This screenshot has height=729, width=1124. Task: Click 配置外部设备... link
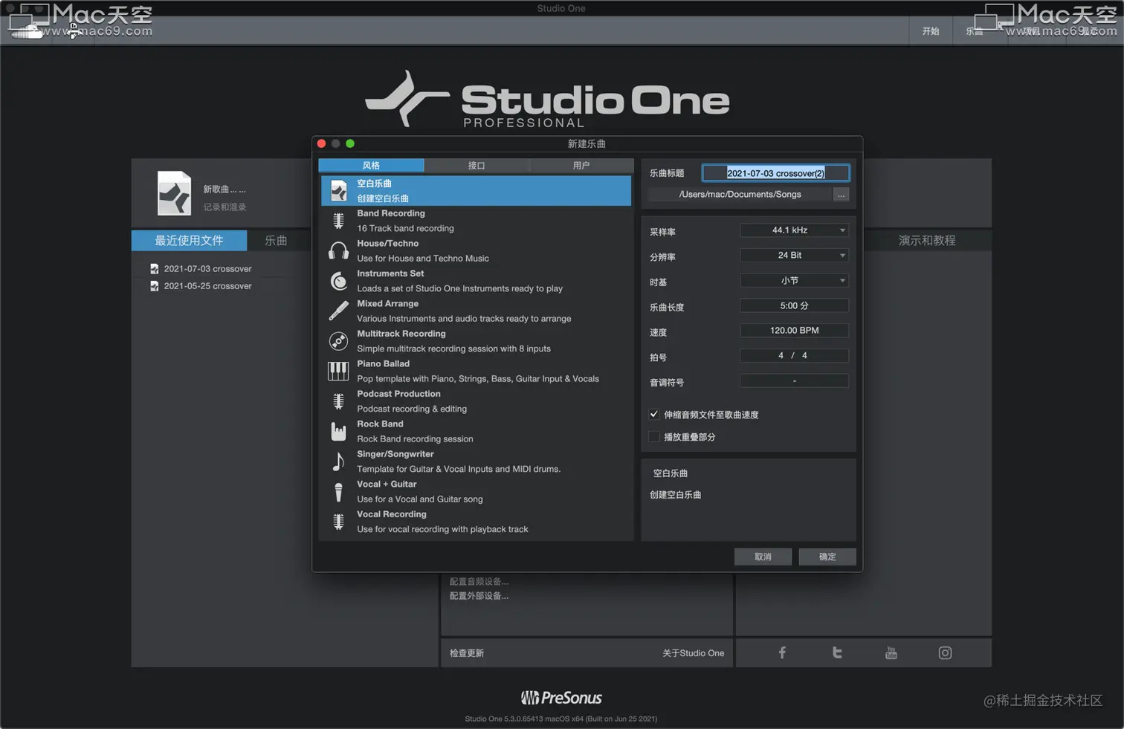point(479,596)
